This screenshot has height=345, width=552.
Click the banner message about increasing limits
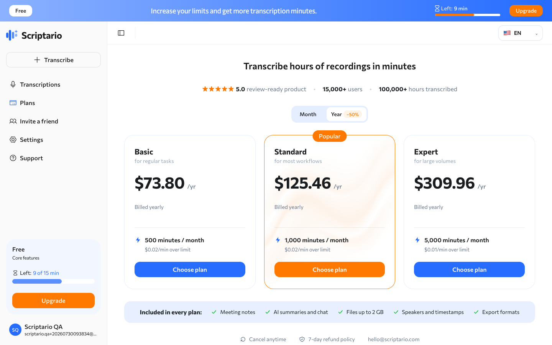(x=234, y=11)
